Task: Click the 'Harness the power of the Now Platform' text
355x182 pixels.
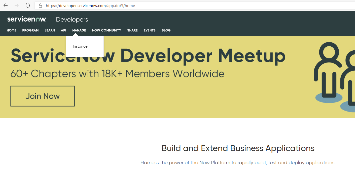Action: point(238,163)
